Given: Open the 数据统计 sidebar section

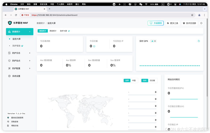Looking at the screenshot, I should 19,32.
